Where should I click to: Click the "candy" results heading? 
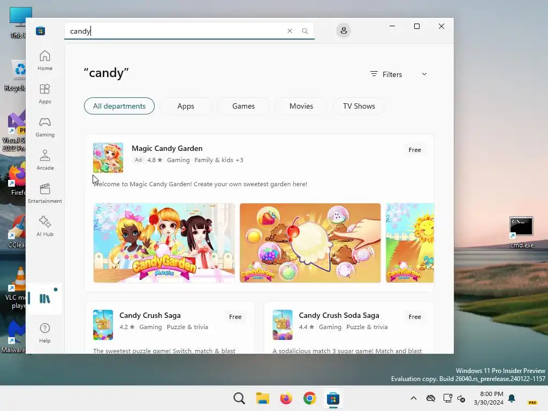[x=106, y=73]
